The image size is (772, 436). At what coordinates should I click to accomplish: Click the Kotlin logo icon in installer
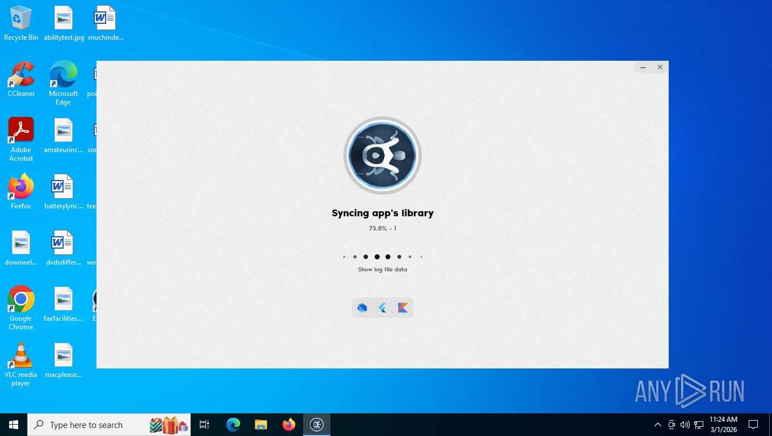pos(403,308)
